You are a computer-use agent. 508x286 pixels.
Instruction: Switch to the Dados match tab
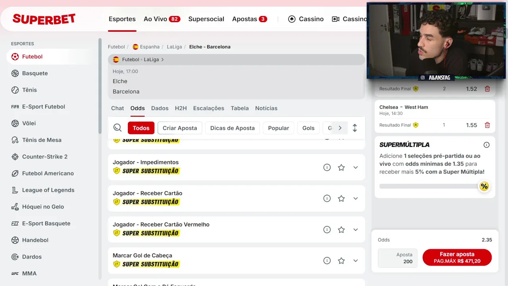(160, 108)
